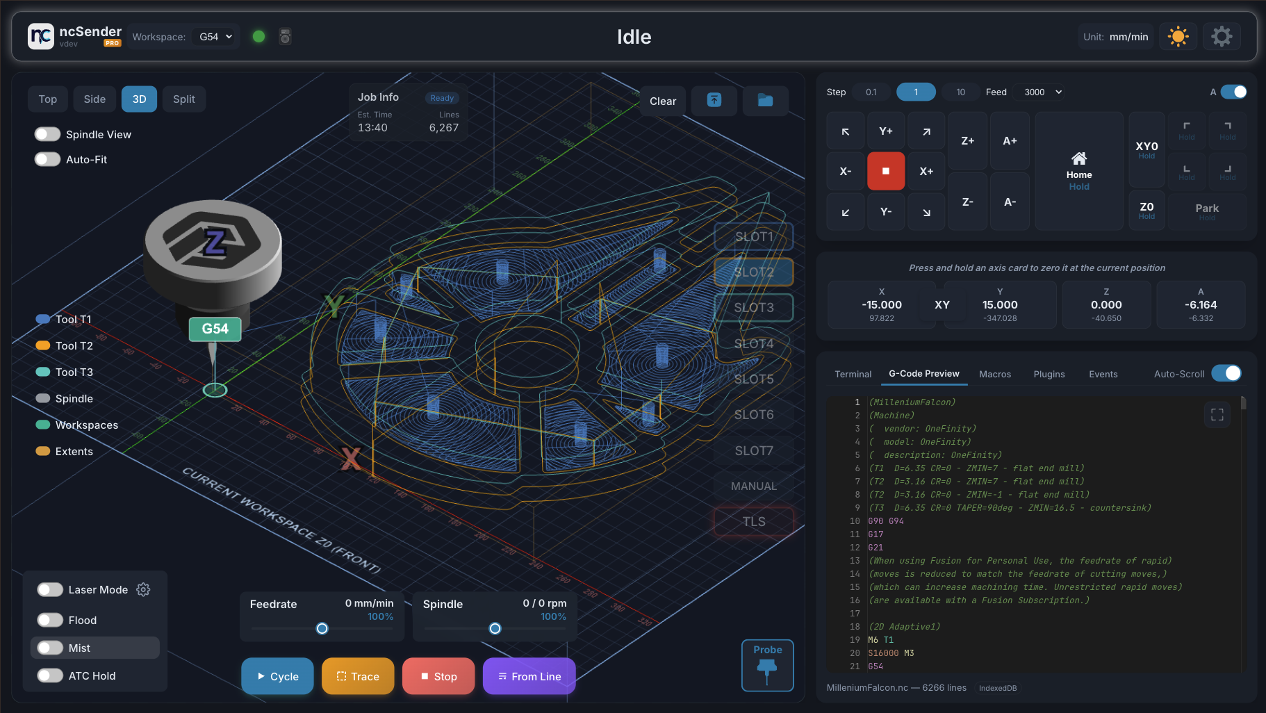Click the Clear button

663,101
